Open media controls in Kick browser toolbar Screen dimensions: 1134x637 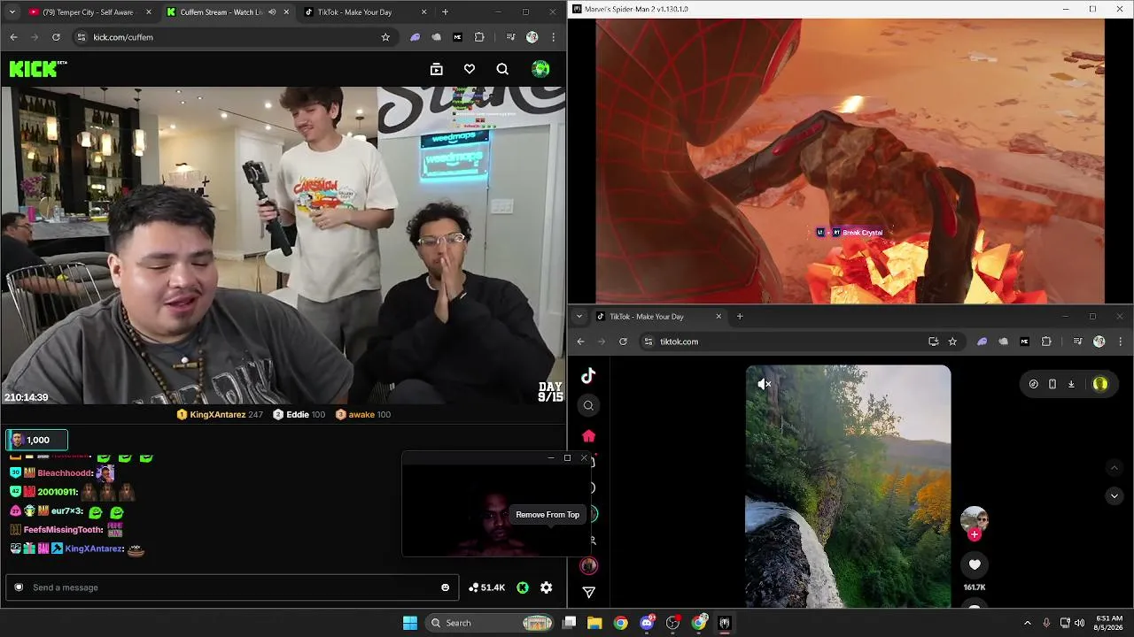(510, 37)
